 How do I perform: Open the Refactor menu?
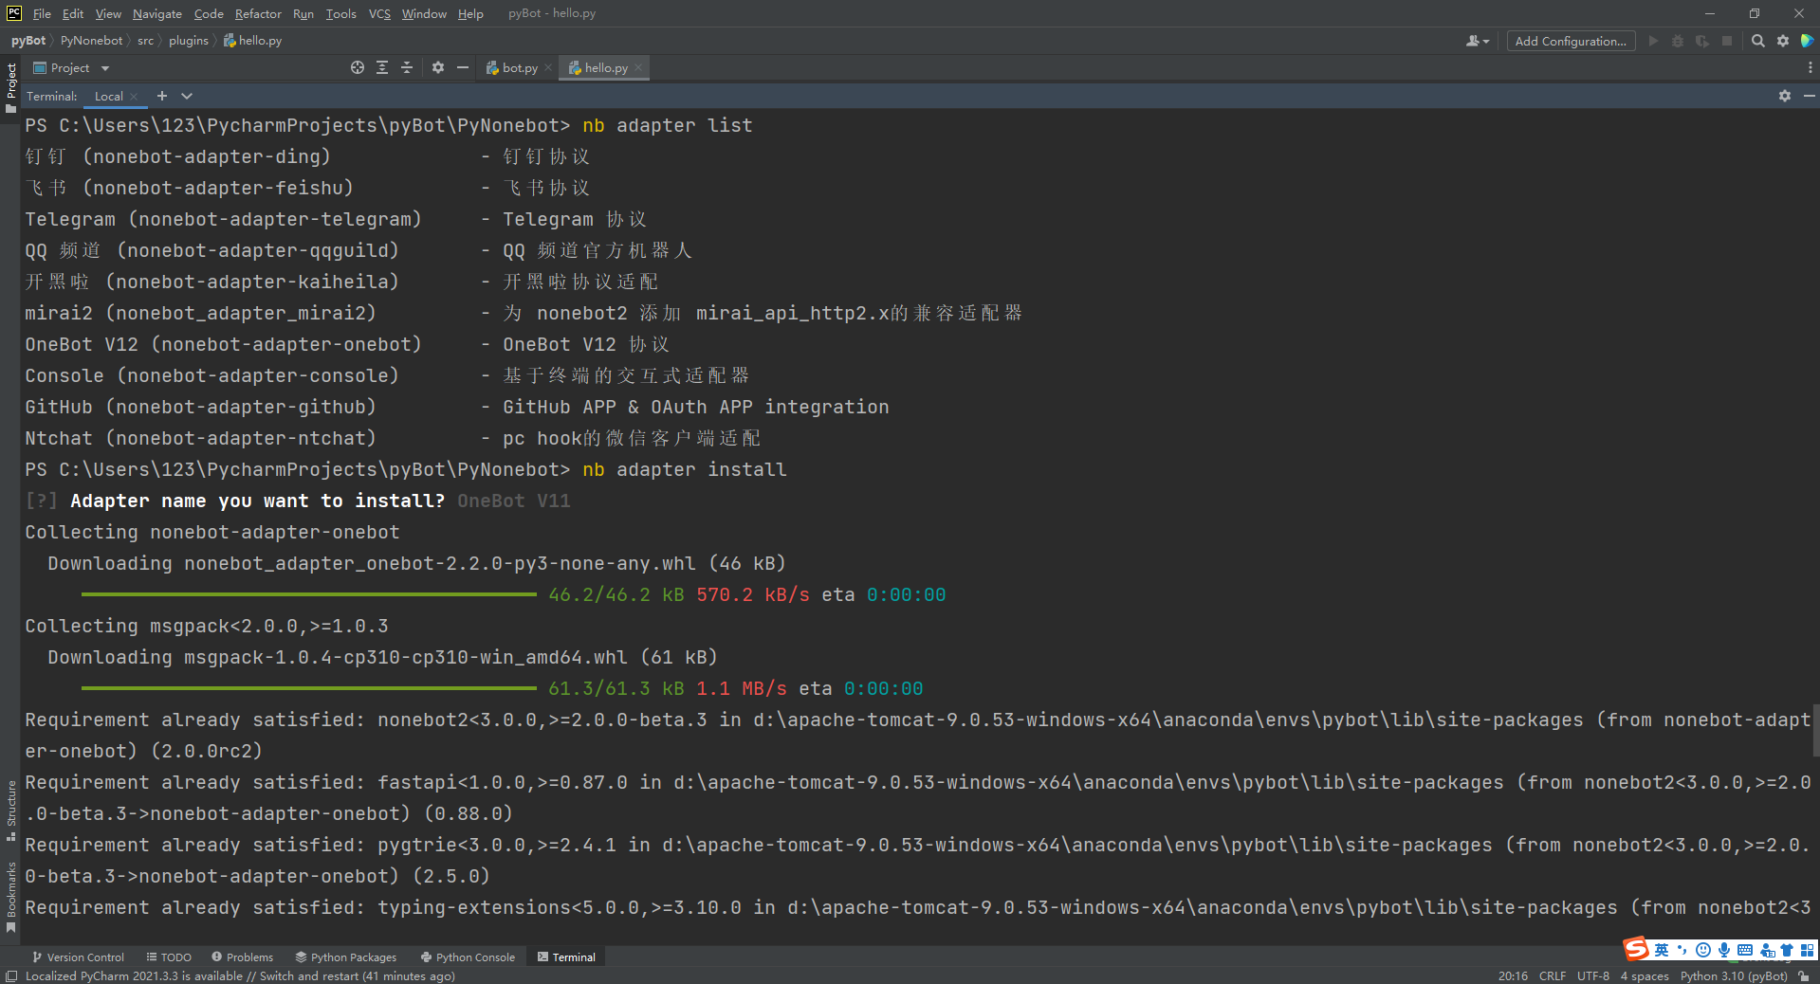pos(258,13)
